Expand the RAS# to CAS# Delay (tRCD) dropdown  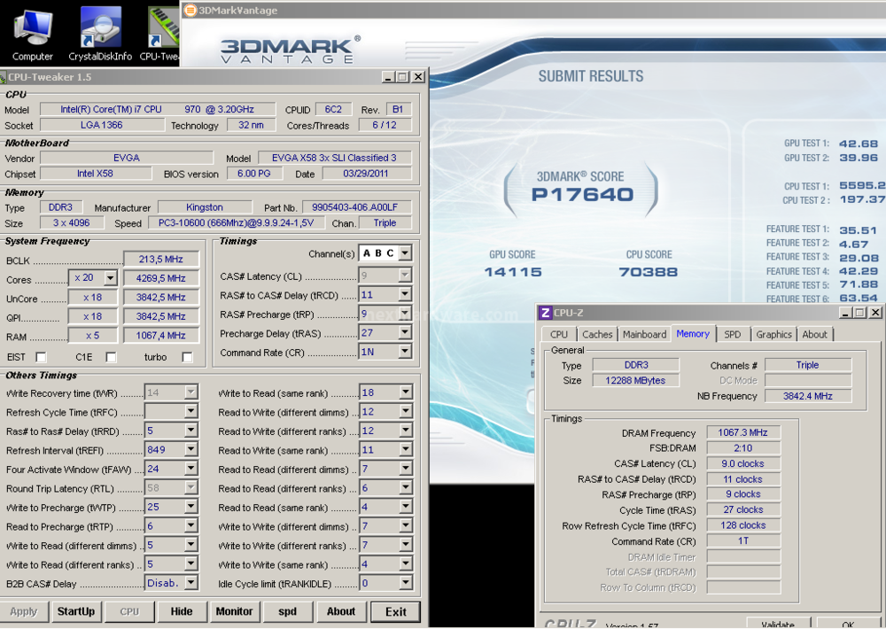point(405,294)
